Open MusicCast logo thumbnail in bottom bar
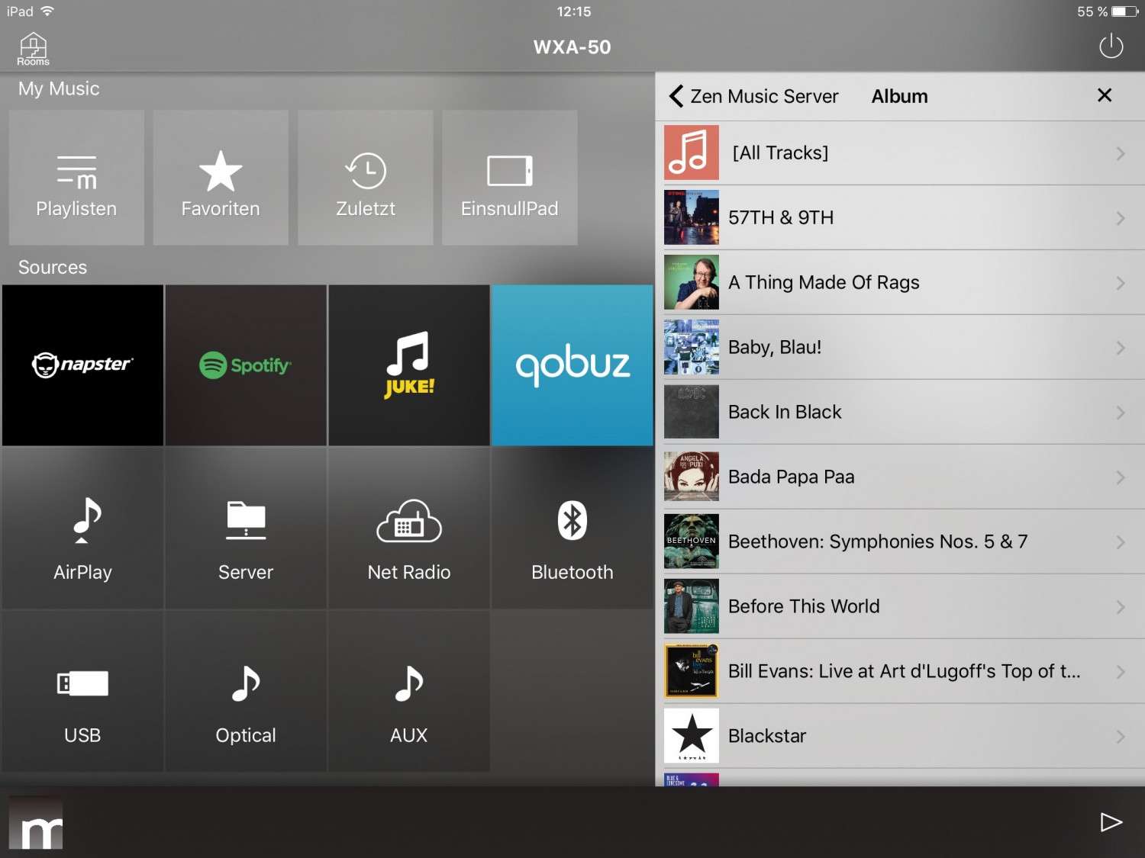Screen dimensions: 1145x858 pyautogui.click(x=36, y=823)
